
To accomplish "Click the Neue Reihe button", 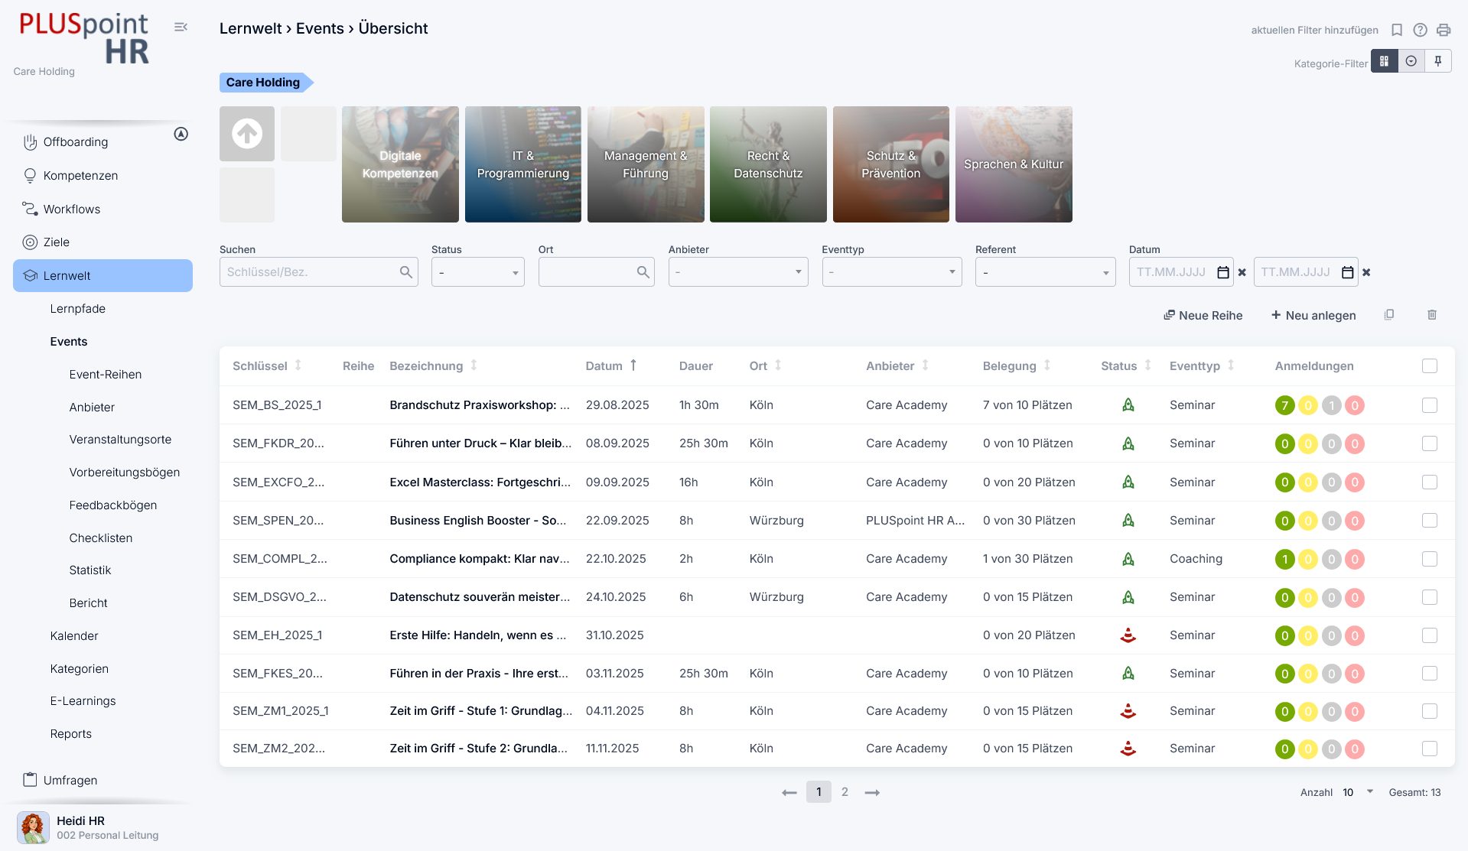I will point(1203,315).
